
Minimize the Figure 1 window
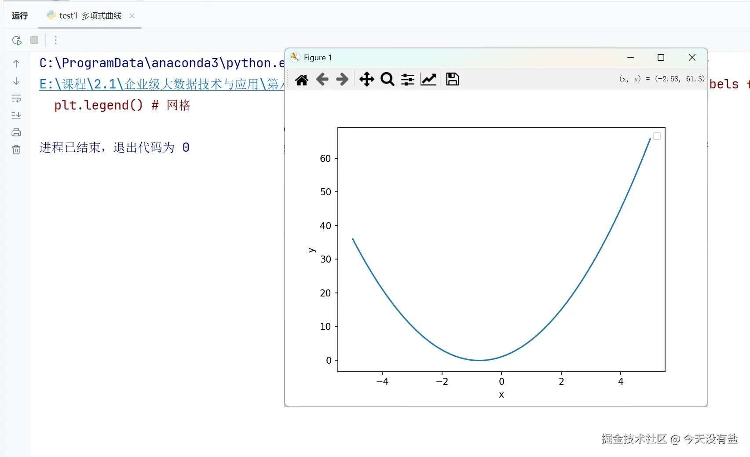click(x=630, y=58)
